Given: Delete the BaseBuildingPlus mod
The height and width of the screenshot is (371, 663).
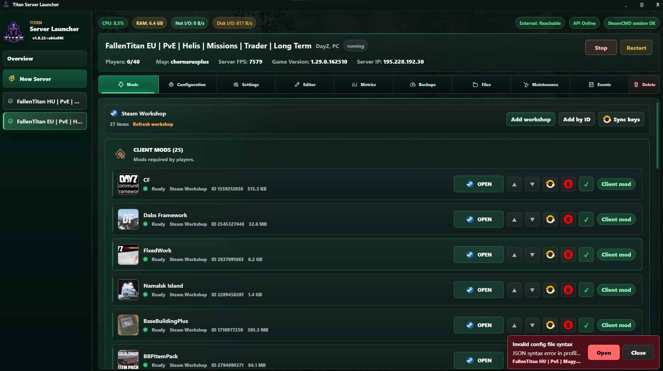Looking at the screenshot, I should click(568, 325).
